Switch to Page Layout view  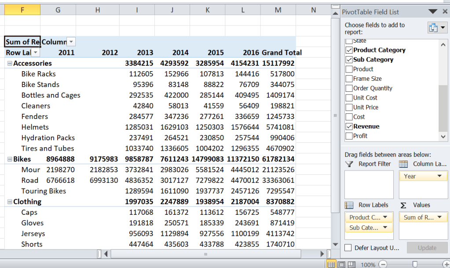(x=341, y=264)
